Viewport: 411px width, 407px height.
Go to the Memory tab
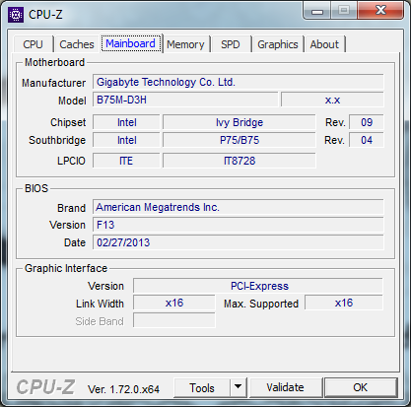pos(185,44)
